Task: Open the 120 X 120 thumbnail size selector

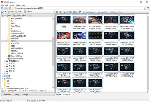Action: (72, 12)
